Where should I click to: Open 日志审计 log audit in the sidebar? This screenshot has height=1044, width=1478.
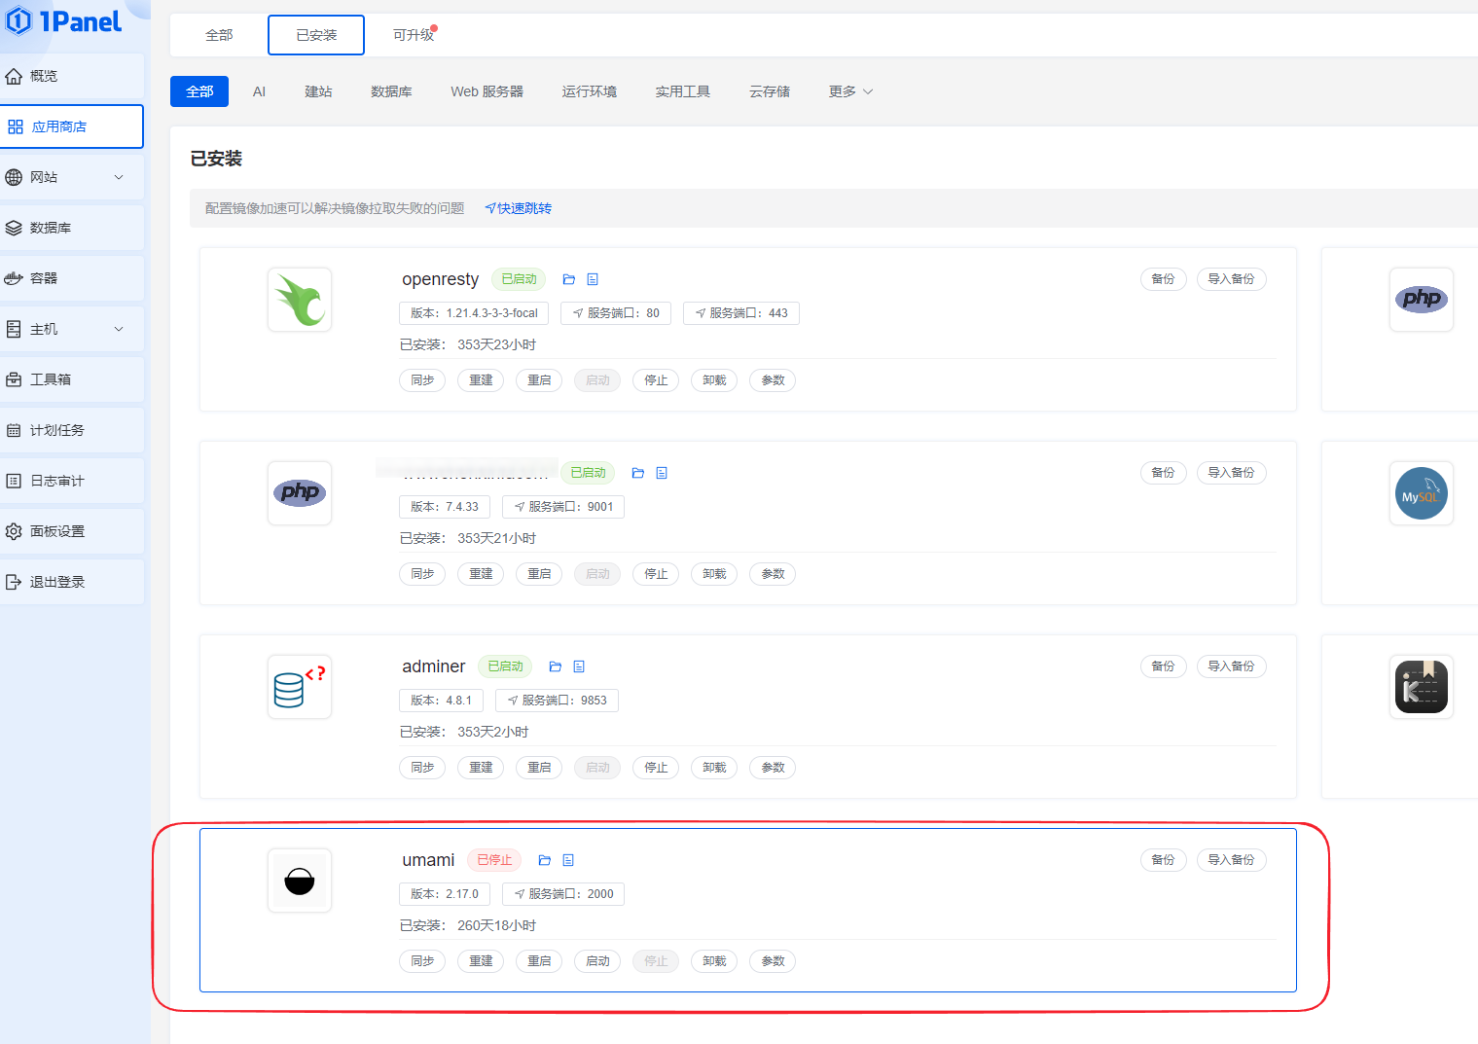(x=72, y=481)
